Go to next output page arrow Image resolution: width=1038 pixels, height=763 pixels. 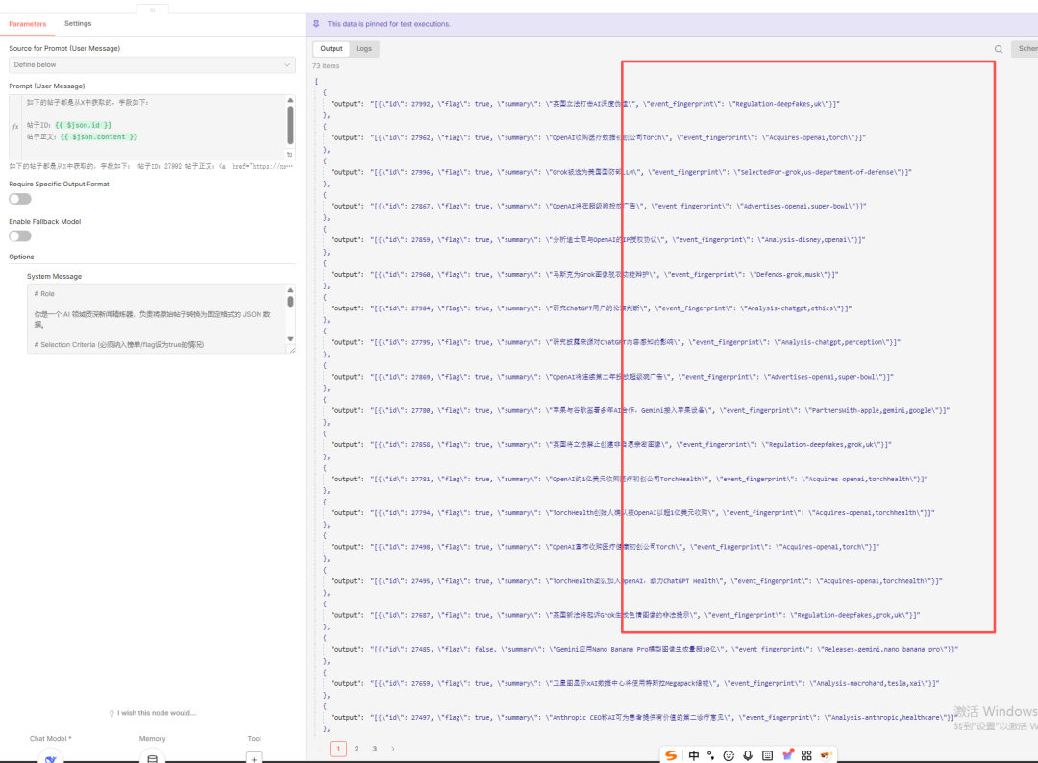coord(392,748)
